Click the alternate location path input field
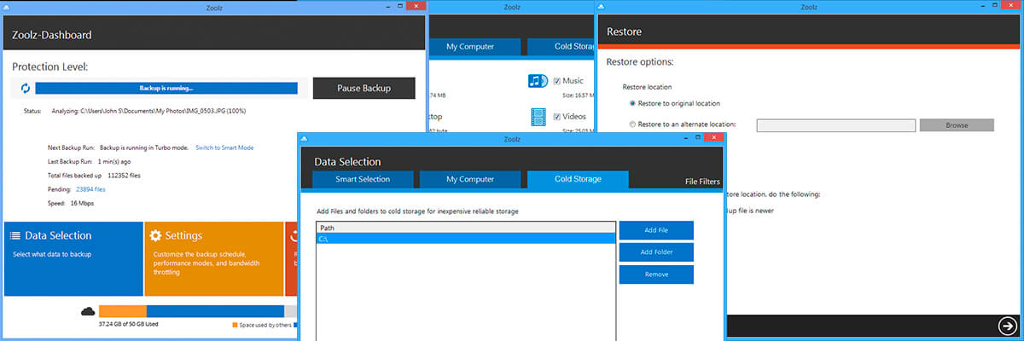This screenshot has height=341, width=1024. point(836,125)
